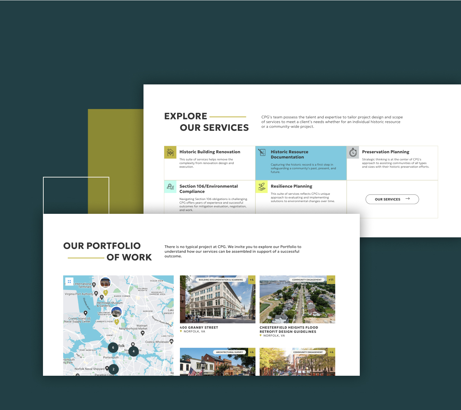This screenshot has width=461, height=410.
Task: Expand the map cluster marker labeled 6
Action: coord(113,347)
